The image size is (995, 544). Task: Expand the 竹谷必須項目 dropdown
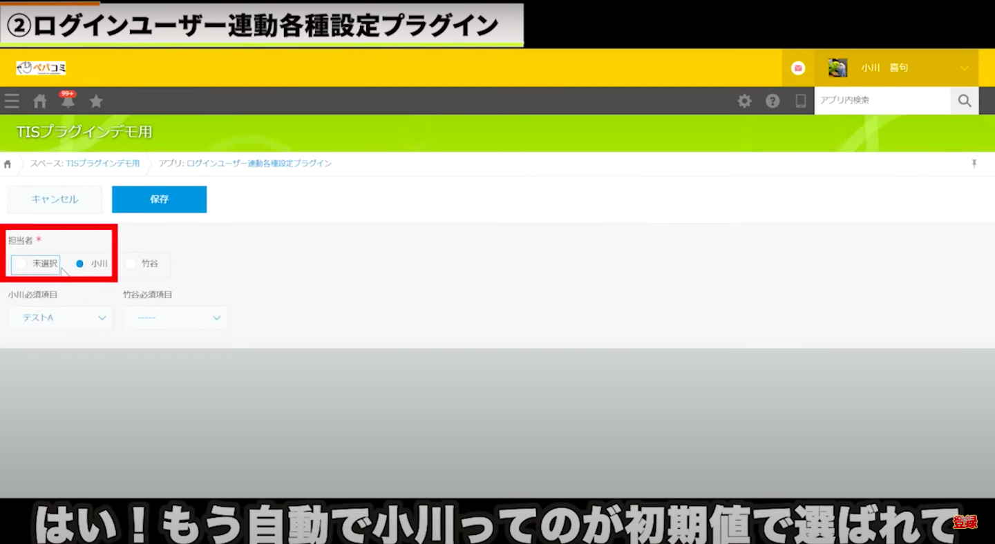(x=176, y=318)
